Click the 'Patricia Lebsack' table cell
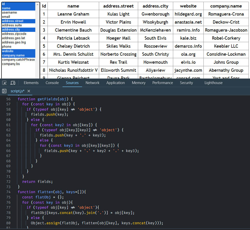 pos(73,38)
